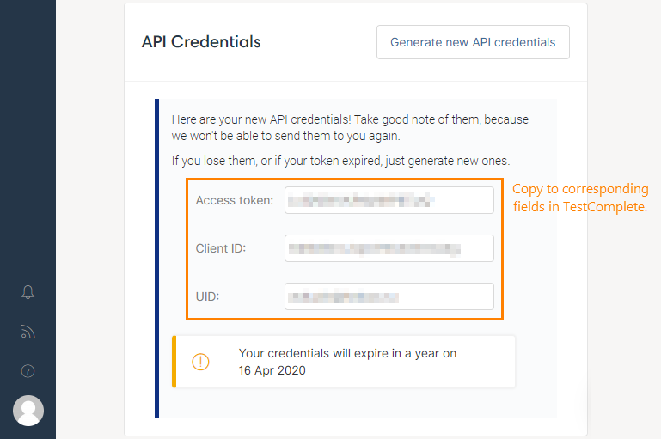This screenshot has width=661, height=439.
Task: Click the warning exclamation icon
Action: point(200,362)
